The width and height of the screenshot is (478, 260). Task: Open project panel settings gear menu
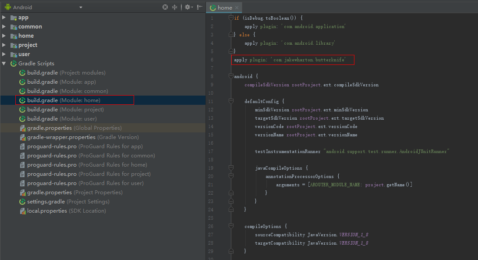click(189, 7)
